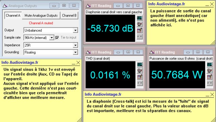Click the double-arrow icon beside the THD reading
The image size is (216, 122).
[139, 83]
